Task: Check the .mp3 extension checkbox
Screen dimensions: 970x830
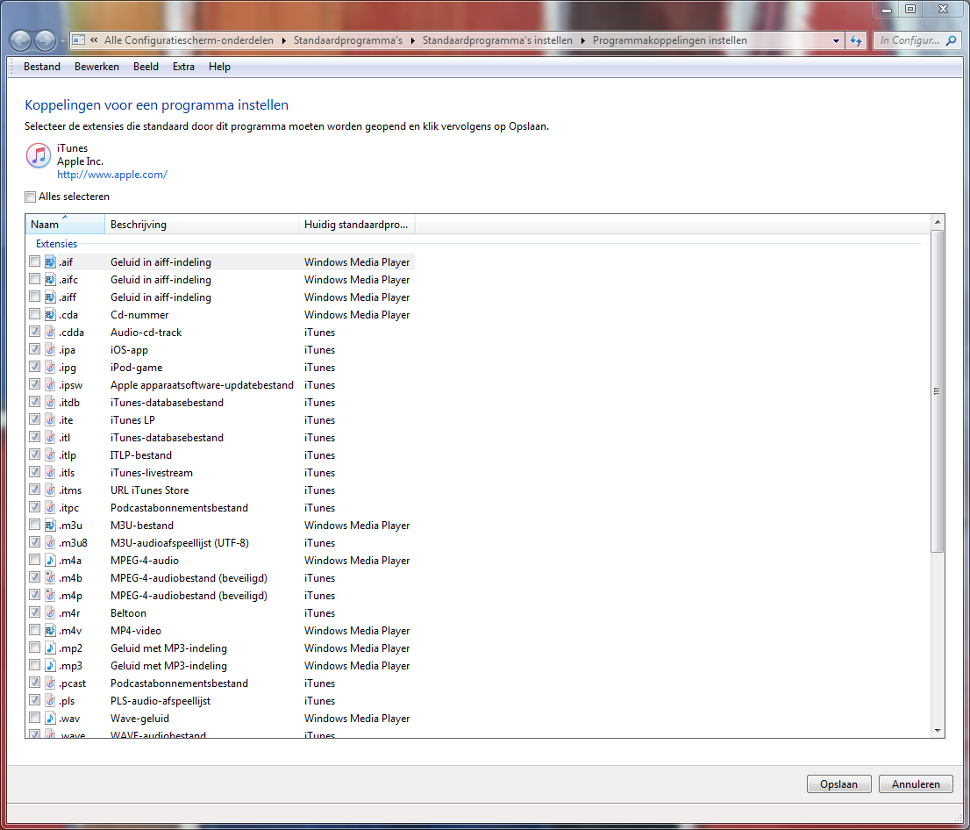Action: 35,665
